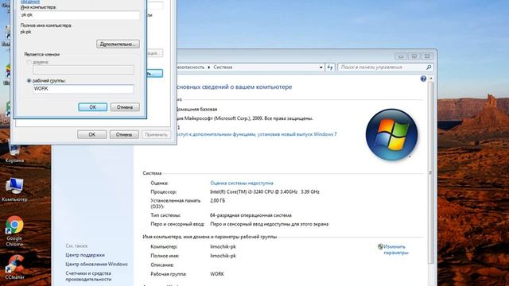The image size is (509, 286).
Task: Click the processor value Intel Core i3-3240
Action: point(265,191)
